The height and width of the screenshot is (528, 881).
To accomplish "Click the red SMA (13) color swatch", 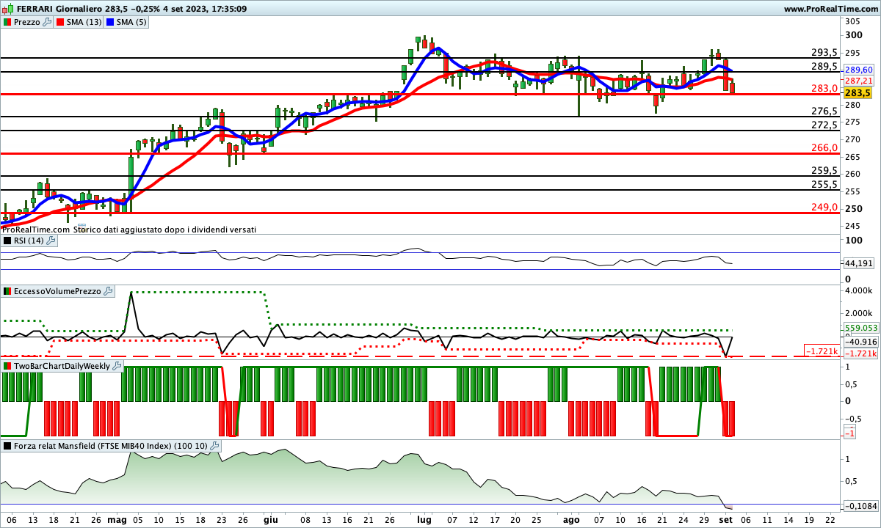I will pyautogui.click(x=60, y=22).
